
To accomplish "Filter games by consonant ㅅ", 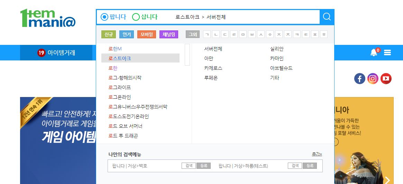I will pyautogui.click(x=261, y=35).
